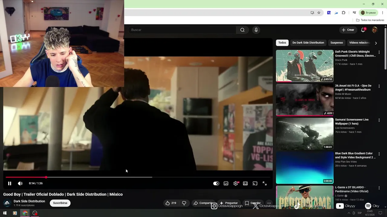Screen dimensions: 387x217
Task: Share the video with Compartir
Action: click(203, 203)
